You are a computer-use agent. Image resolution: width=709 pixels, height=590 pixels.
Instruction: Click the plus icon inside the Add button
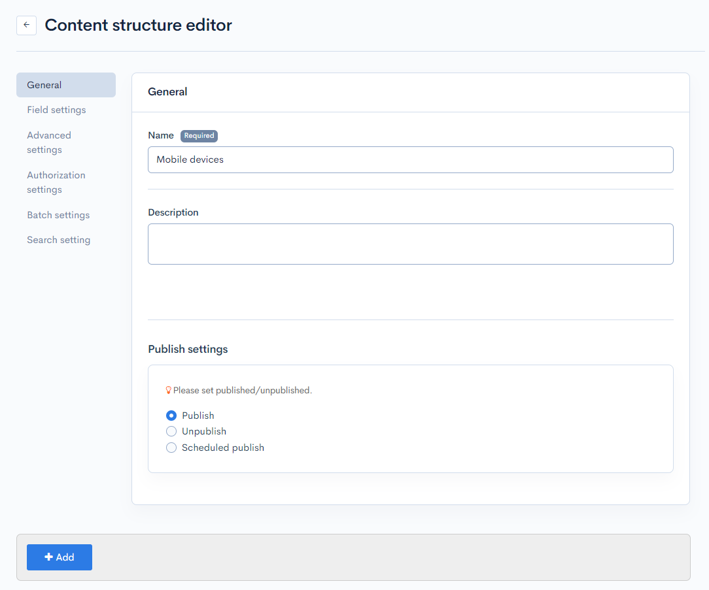[x=48, y=557]
